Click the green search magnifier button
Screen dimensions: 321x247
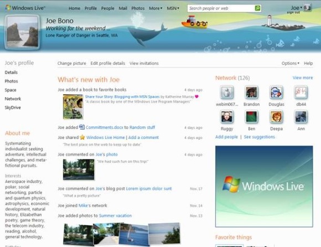click(x=257, y=8)
